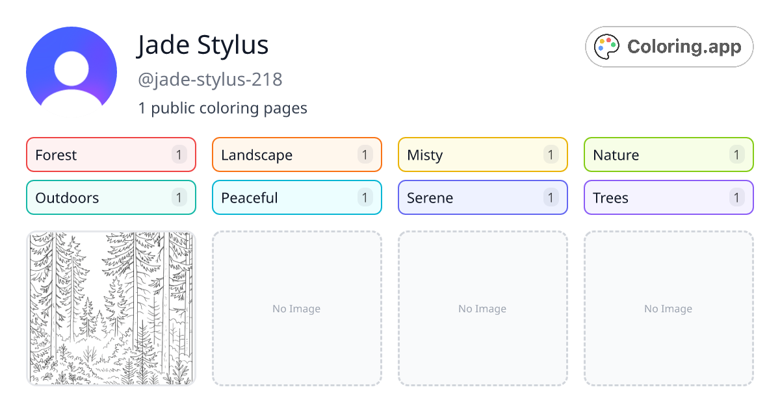Click the count badge on Misty tag
This screenshot has width=780, height=409.
tap(551, 155)
